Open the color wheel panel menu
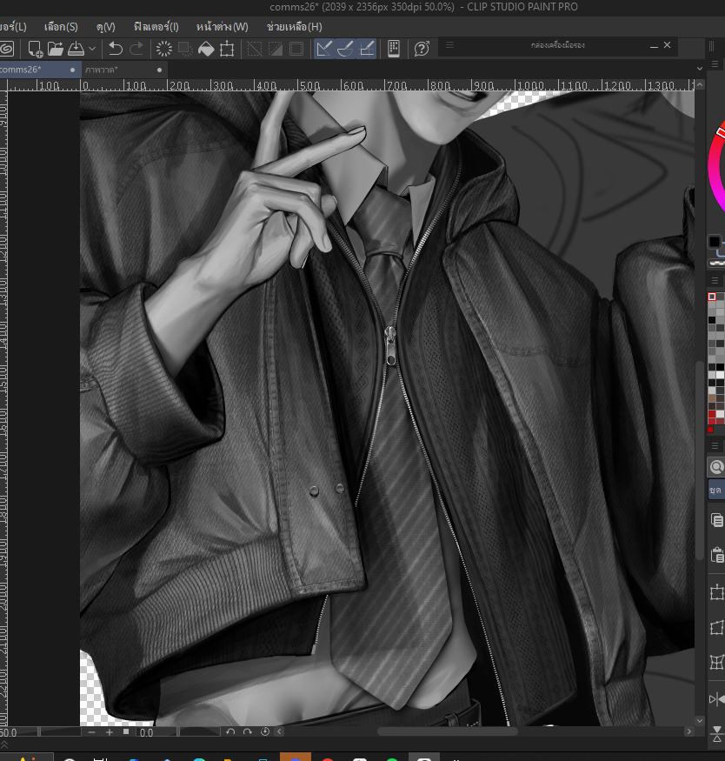The width and height of the screenshot is (725, 761). (x=715, y=64)
